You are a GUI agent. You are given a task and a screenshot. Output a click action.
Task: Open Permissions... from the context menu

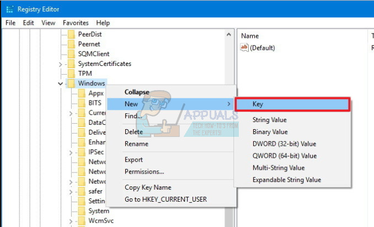point(172,171)
